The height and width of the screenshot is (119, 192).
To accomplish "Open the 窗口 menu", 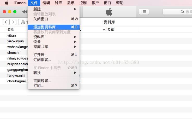I will point(107,3).
